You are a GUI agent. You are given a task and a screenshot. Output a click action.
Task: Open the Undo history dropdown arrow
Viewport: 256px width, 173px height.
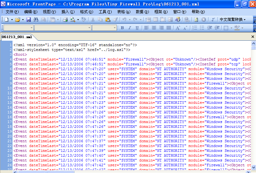coord(130,20)
